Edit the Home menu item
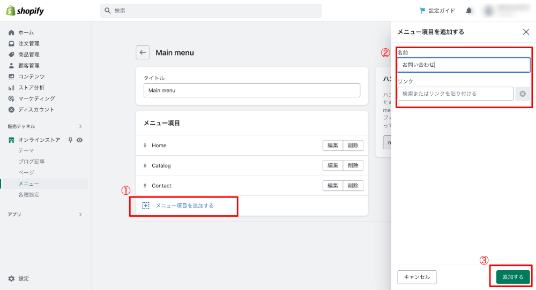The image size is (536, 290). [333, 146]
